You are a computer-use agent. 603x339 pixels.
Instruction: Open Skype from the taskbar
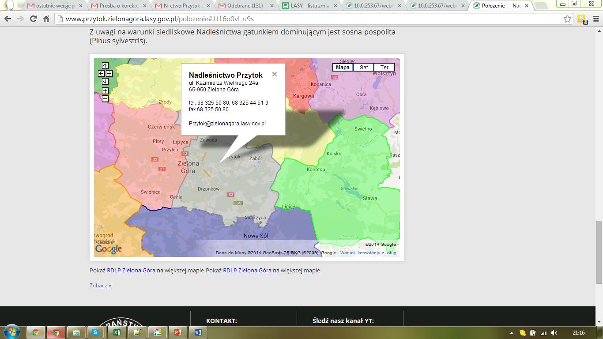95,332
